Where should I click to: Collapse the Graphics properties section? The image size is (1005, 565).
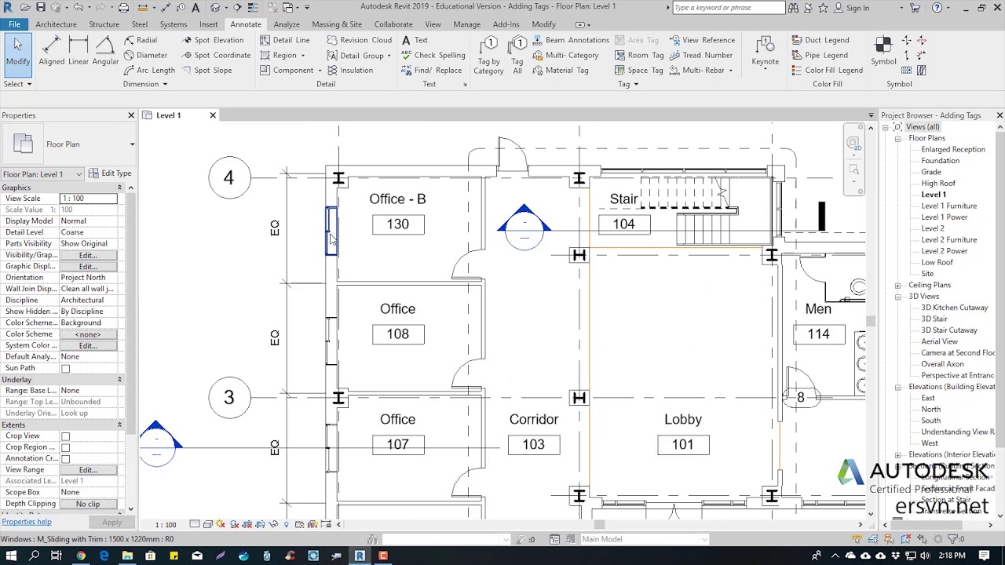point(119,188)
